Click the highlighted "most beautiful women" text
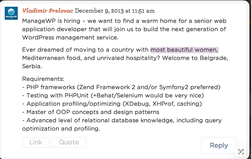 (x=184, y=50)
